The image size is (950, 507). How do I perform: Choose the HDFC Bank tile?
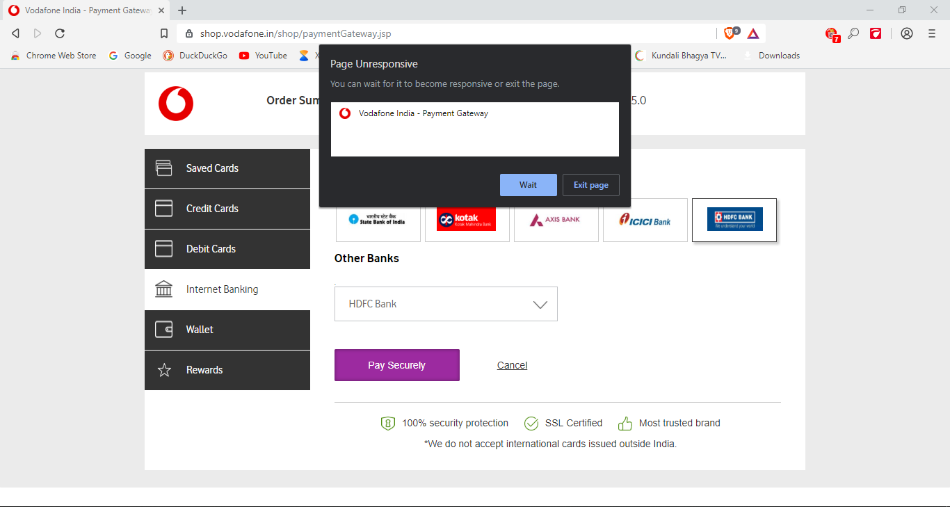[734, 220]
